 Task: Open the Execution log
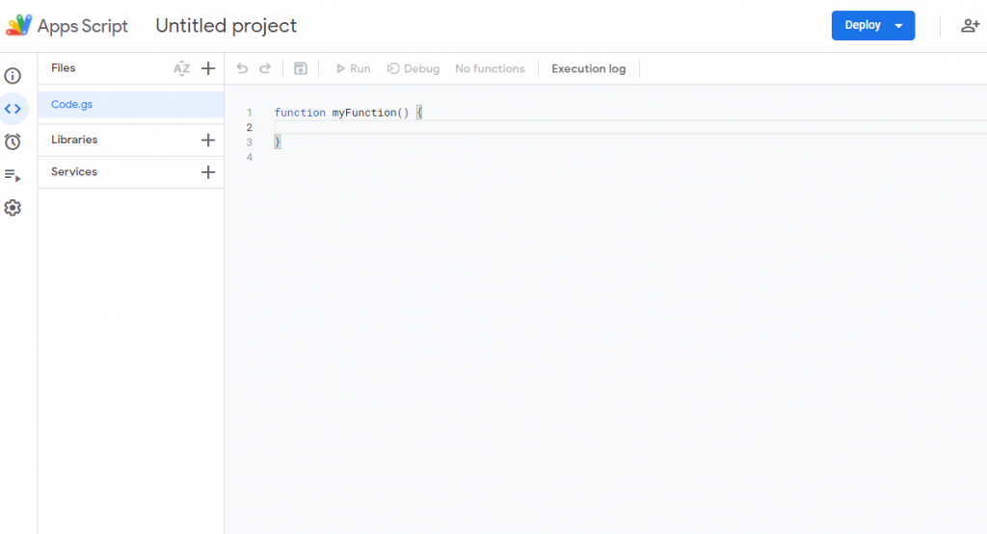pyautogui.click(x=588, y=68)
